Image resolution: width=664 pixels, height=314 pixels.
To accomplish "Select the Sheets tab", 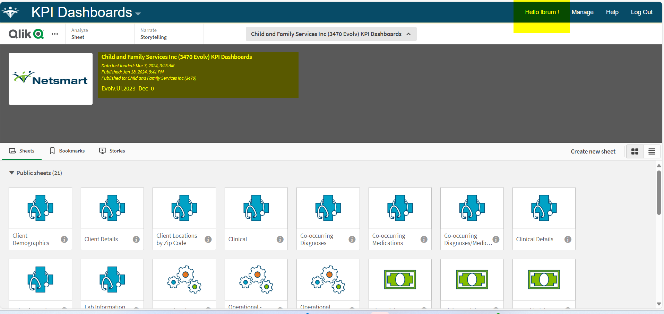I will pyautogui.click(x=21, y=151).
